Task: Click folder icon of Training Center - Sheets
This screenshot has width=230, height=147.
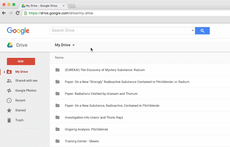Action: 57,141
